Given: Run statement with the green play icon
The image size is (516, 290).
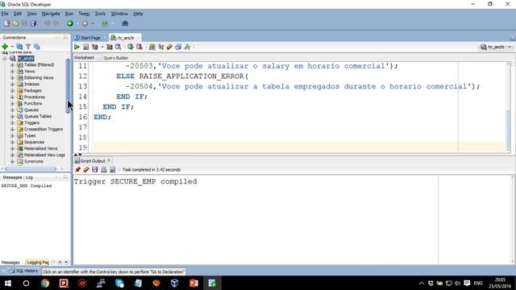Looking at the screenshot, I should pos(77,47).
